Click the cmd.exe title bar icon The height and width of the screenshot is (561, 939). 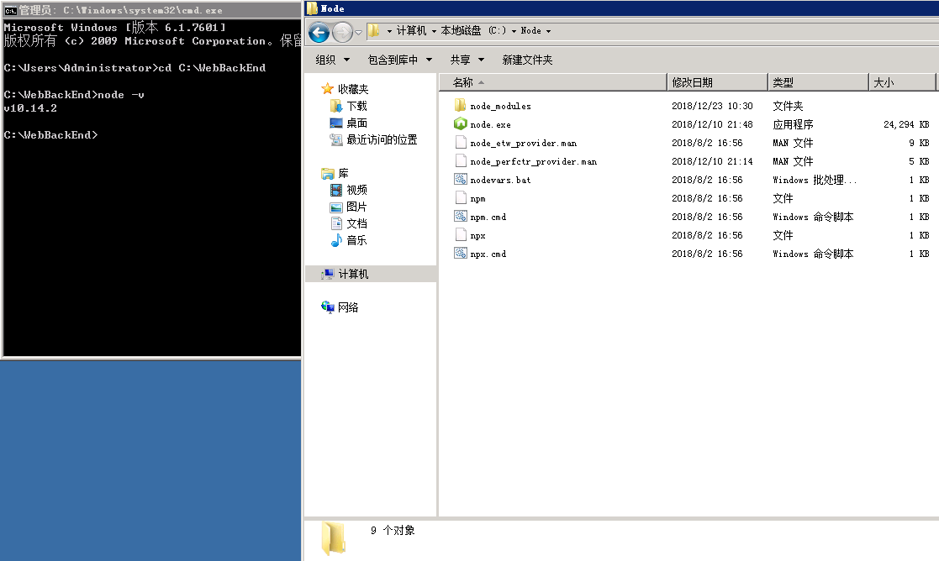click(10, 9)
